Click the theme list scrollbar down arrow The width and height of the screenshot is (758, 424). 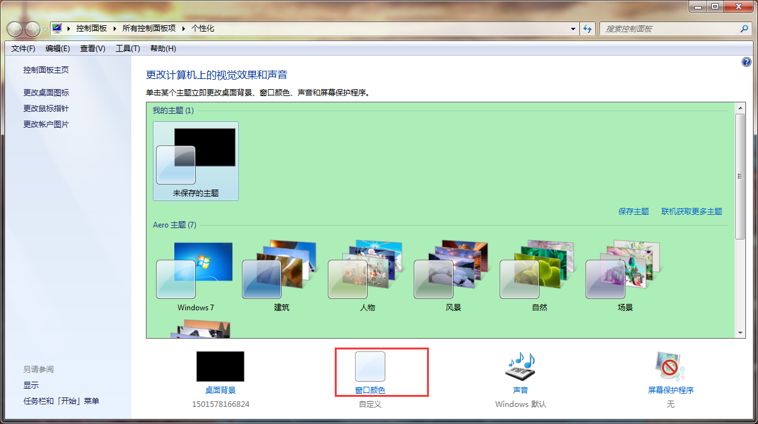click(x=740, y=333)
